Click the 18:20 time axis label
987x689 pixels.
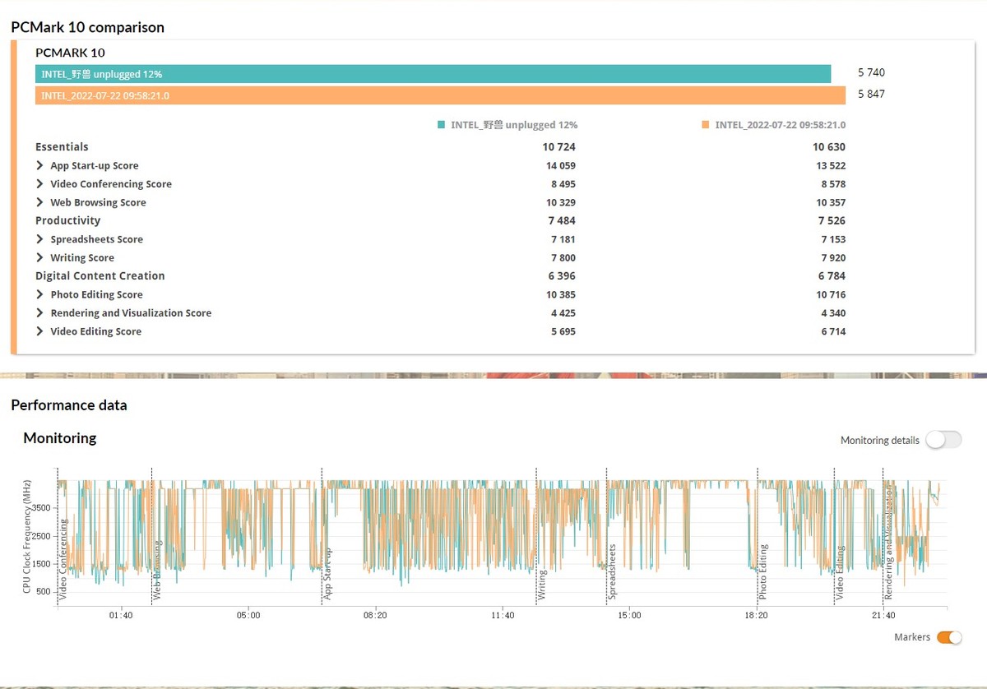[757, 615]
